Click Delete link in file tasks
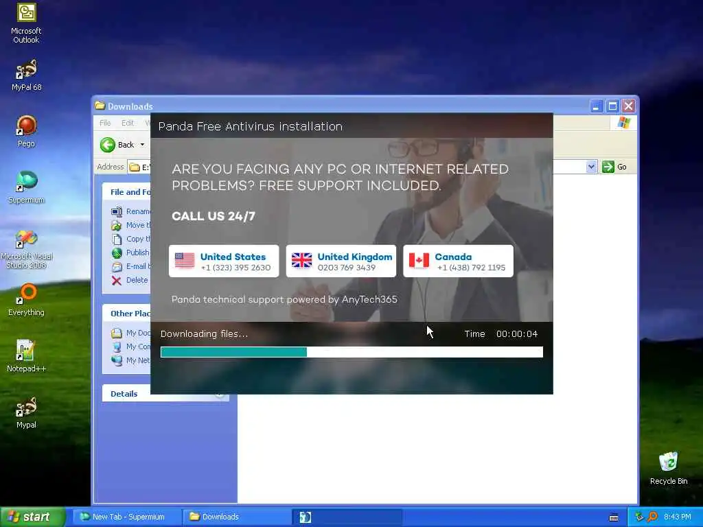The width and height of the screenshot is (703, 527). coord(137,280)
